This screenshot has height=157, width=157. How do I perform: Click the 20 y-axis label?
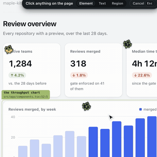pyautogui.click(x=13, y=137)
